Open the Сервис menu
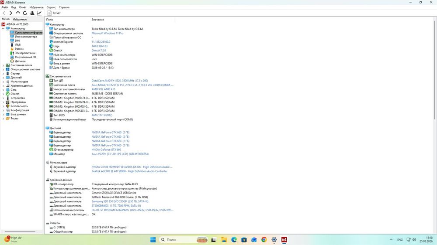The width and height of the screenshot is (437, 245). 51,7
